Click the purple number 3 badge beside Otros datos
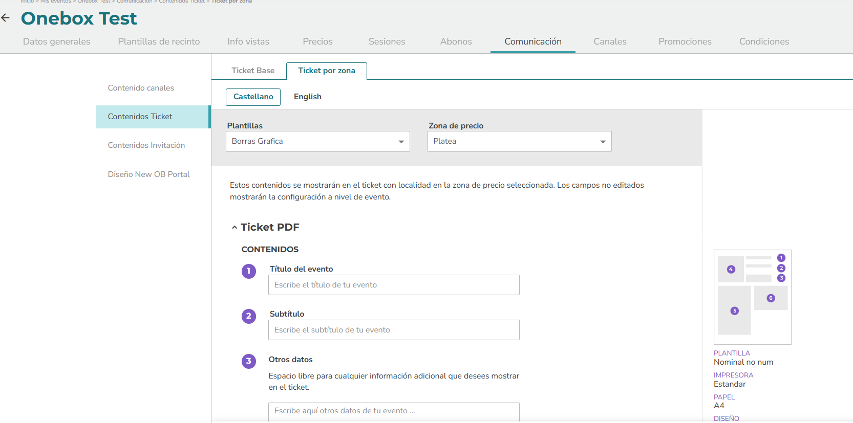This screenshot has width=853, height=423. coord(249,361)
